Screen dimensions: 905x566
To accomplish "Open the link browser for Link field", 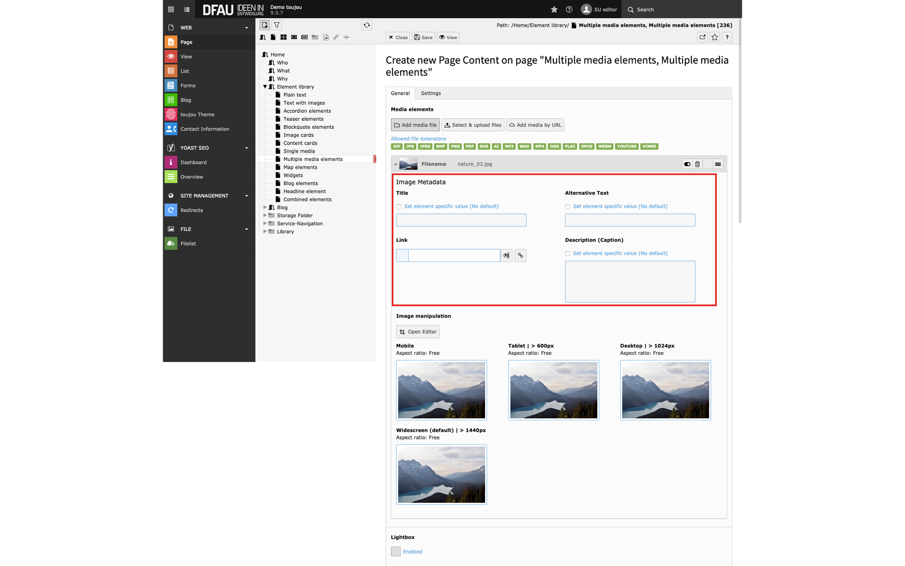I will pyautogui.click(x=520, y=255).
